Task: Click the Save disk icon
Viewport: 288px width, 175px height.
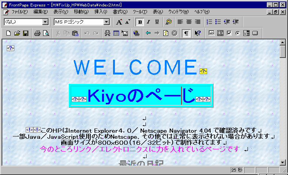Action: coord(26,33)
